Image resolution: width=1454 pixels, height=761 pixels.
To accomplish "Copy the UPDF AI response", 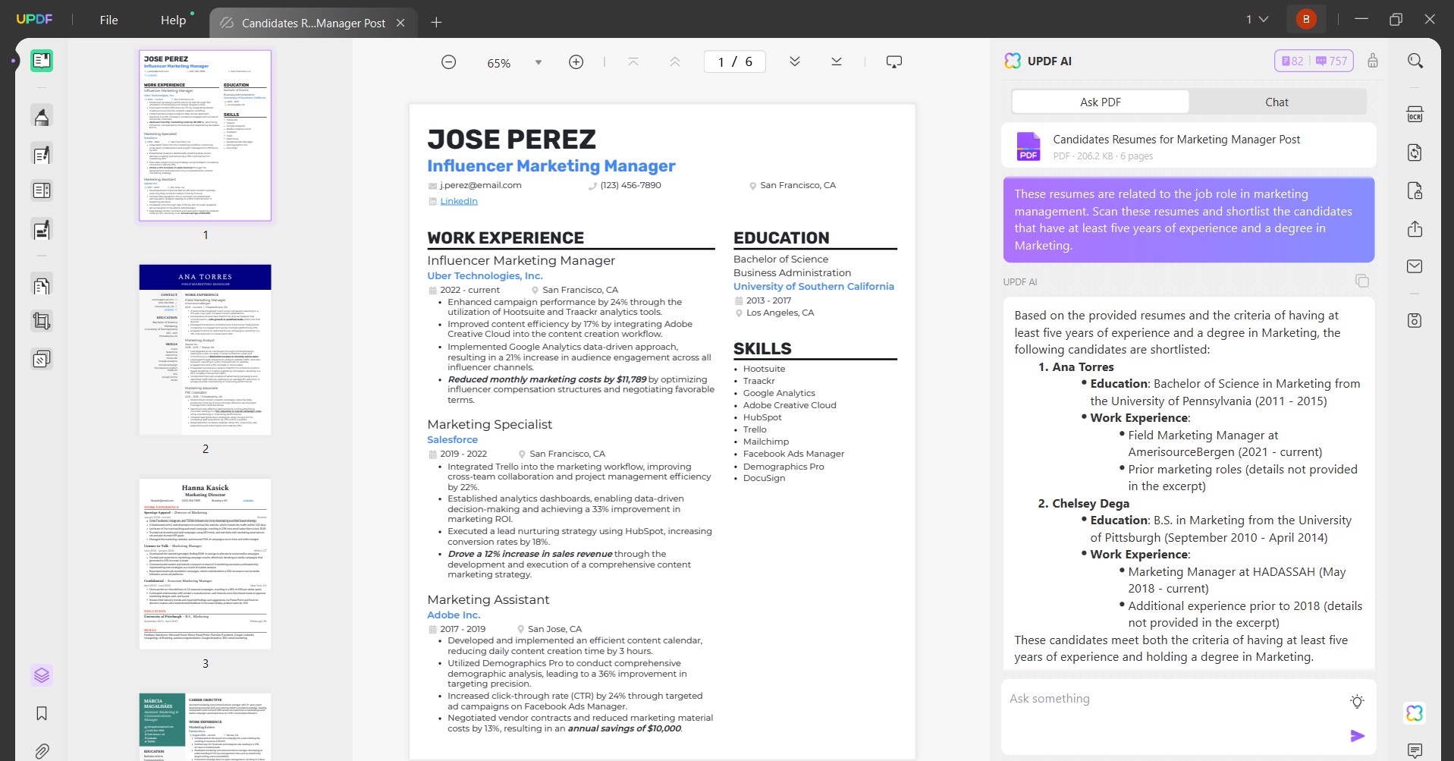I will [x=1362, y=281].
